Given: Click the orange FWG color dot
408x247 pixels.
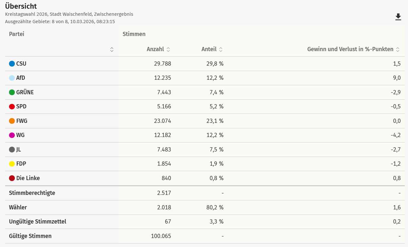Looking at the screenshot, I should pos(12,121).
